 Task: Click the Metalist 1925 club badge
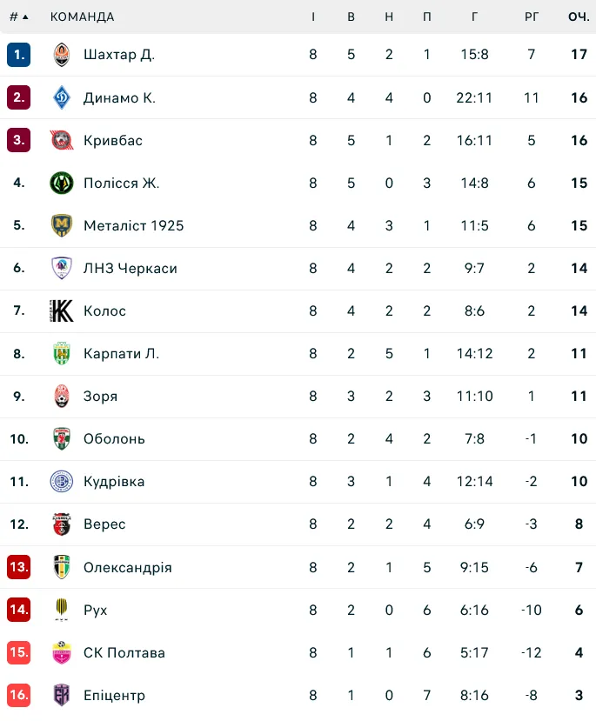tap(62, 225)
